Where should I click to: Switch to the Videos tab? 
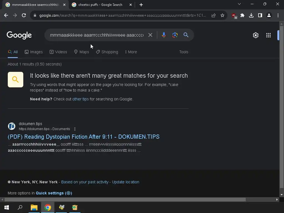58,52
